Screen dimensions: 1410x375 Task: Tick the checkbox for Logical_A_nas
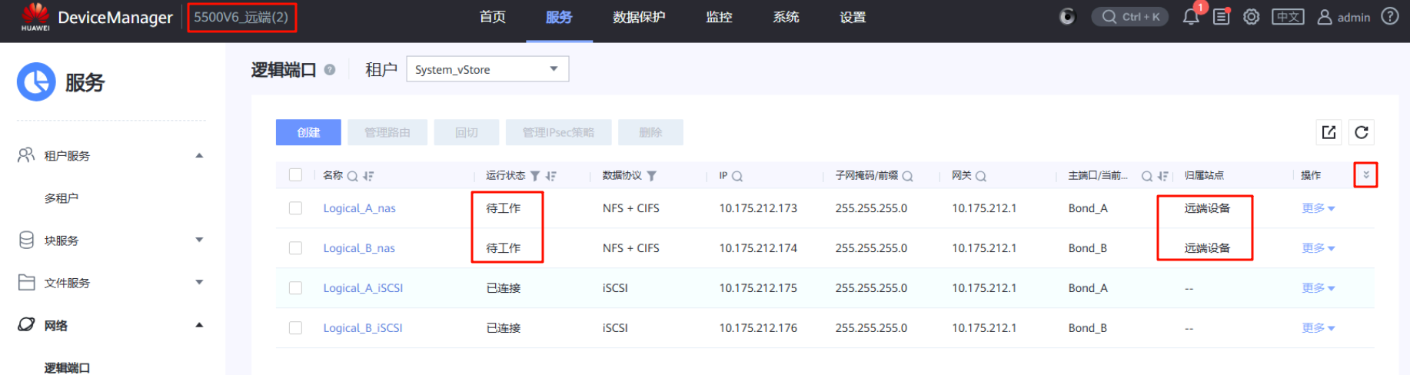click(x=295, y=208)
